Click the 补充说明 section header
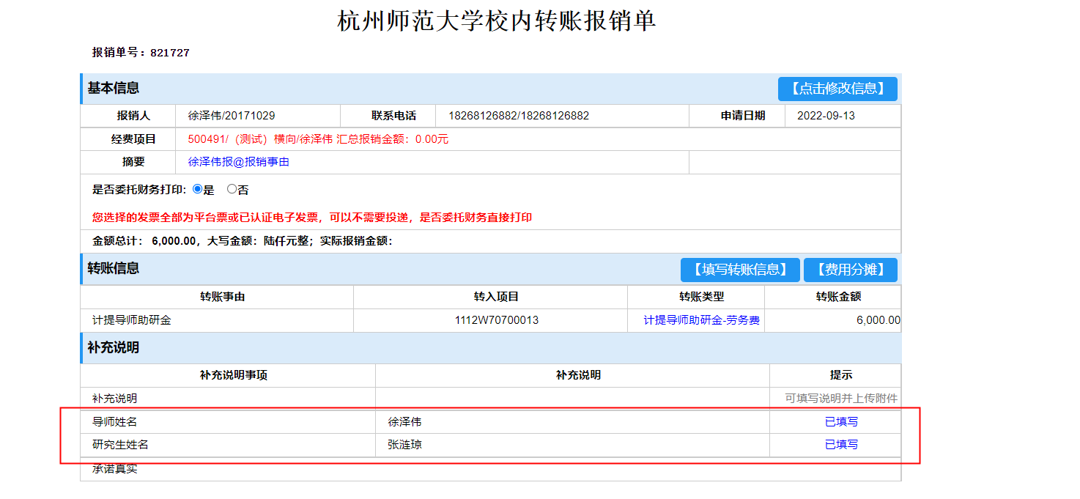Screen dimensions: 1080x499 [x=114, y=347]
